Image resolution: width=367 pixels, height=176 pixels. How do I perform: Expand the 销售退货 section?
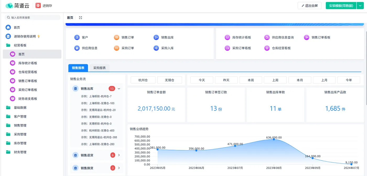point(119,155)
